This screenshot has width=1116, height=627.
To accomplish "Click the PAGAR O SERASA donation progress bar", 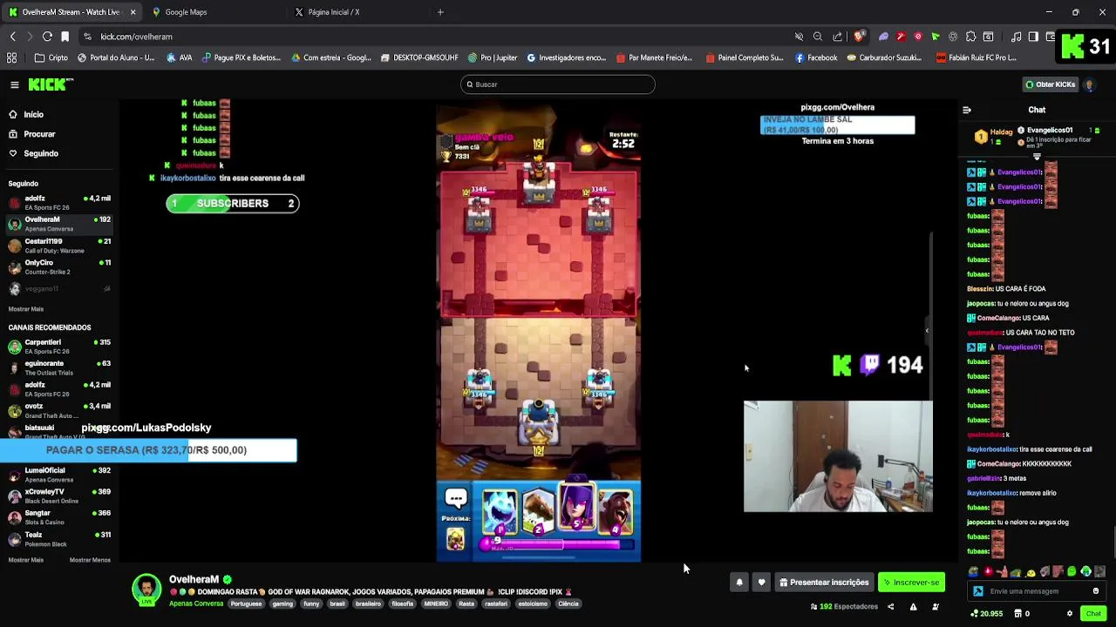I will click(x=148, y=450).
